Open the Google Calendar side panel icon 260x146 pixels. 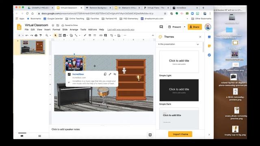209,37
